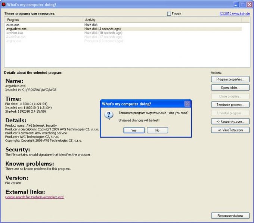This screenshot has height=223, width=254.
Task: Click 'Terminate program avgwdsvc.exe - Are you sure?' message
Action: pyautogui.click(x=154, y=113)
